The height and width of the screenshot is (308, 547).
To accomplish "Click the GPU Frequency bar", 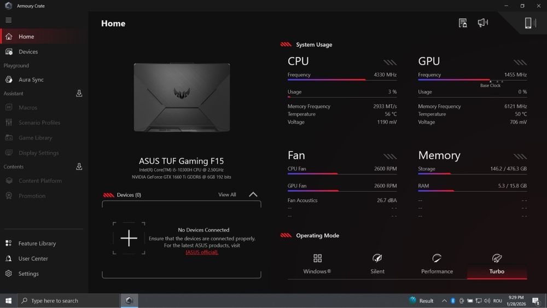I will coord(473,80).
